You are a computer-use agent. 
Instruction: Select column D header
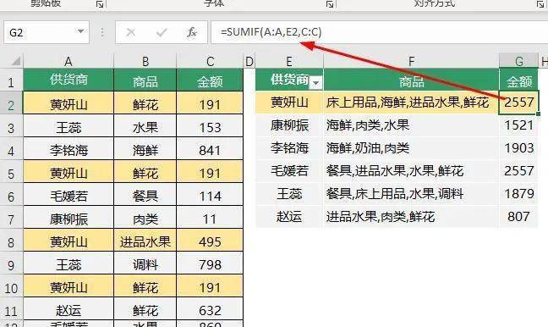(249, 62)
